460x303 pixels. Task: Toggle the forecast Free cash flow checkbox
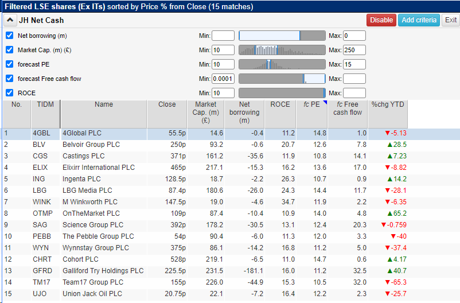pyautogui.click(x=9, y=79)
